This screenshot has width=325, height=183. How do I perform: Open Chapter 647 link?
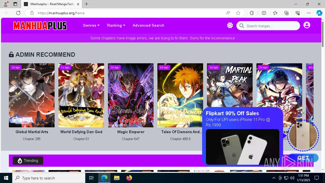coord(131,139)
